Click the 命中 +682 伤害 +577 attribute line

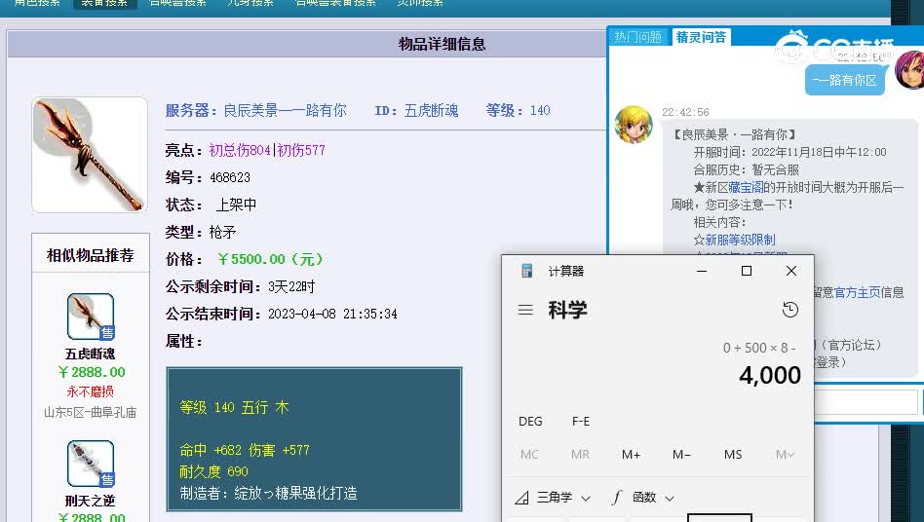click(x=245, y=450)
